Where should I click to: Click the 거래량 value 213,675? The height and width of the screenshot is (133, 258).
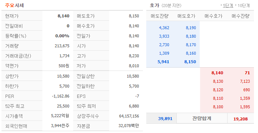click(62, 46)
